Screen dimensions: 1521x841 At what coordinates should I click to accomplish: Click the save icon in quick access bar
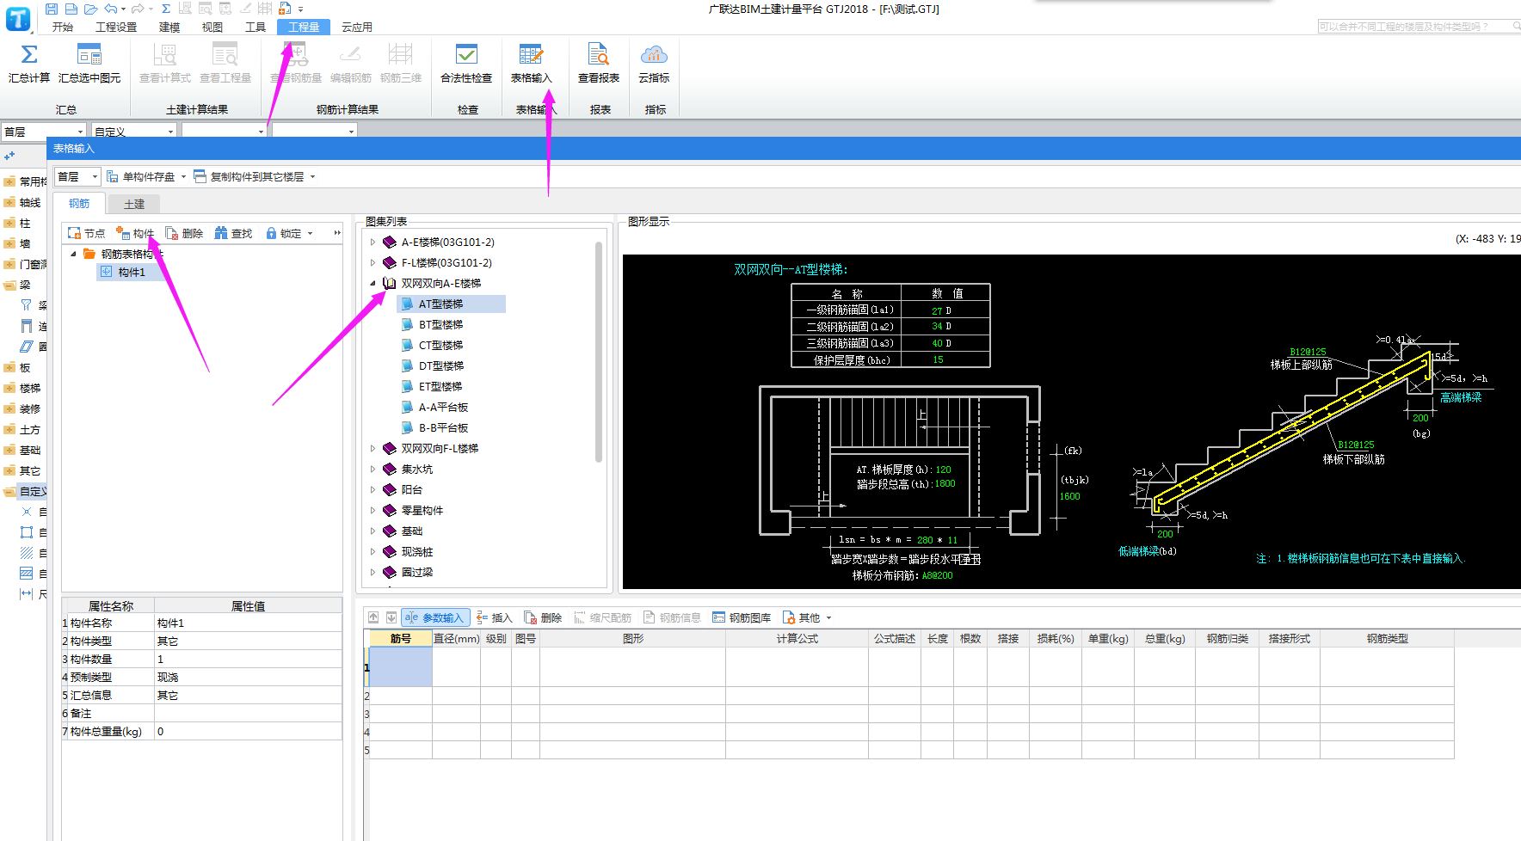click(52, 9)
